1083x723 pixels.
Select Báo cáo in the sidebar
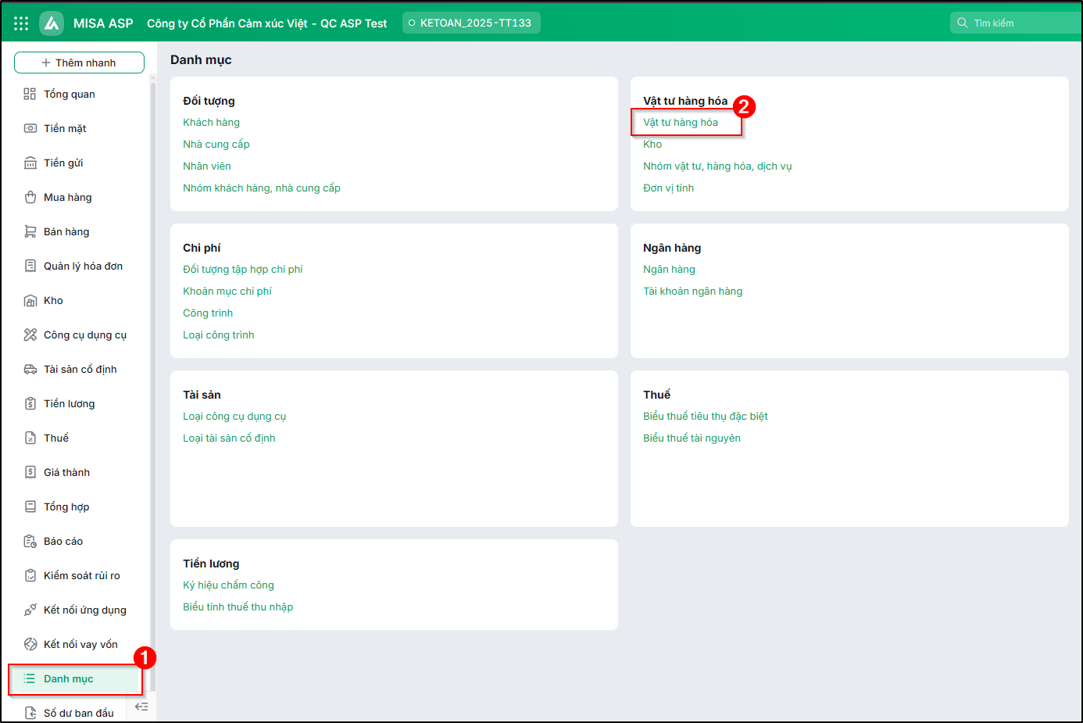coord(63,541)
